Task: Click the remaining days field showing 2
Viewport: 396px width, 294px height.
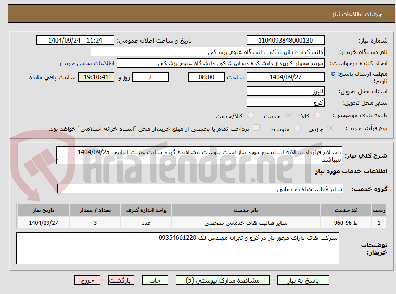Action: coord(150,77)
